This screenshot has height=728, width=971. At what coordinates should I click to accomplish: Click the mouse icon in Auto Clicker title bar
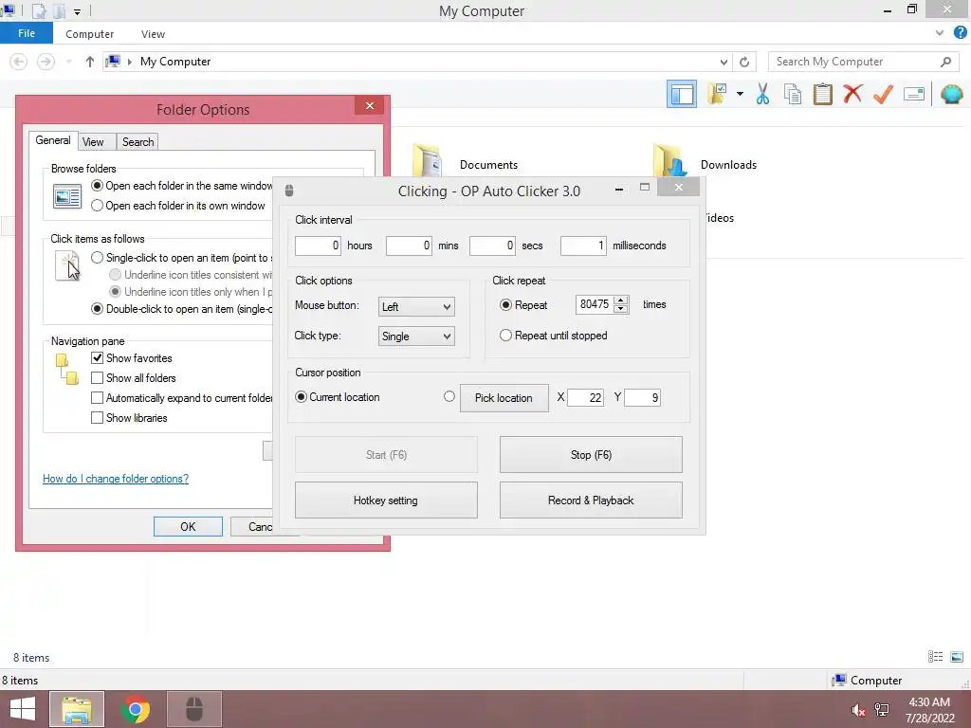[289, 191]
